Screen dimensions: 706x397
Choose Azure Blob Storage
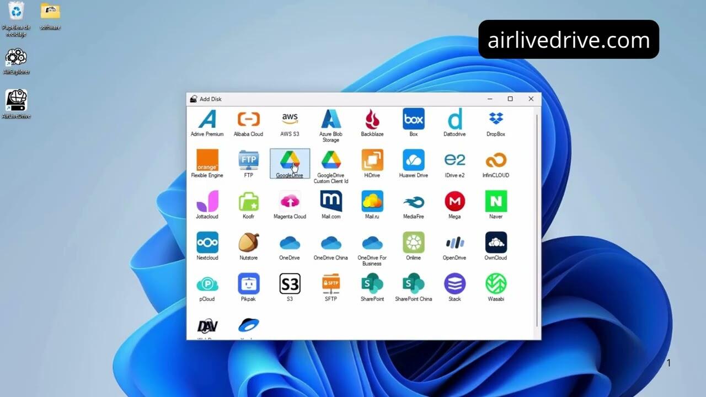(331, 120)
